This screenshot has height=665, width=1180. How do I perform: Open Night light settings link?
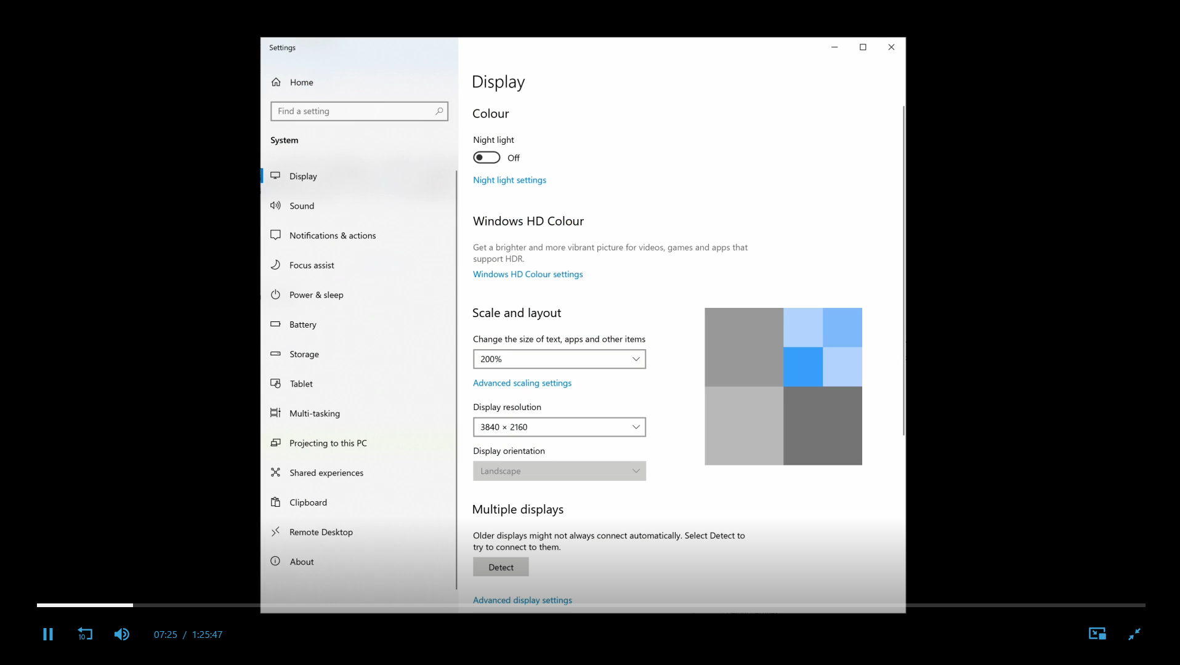pos(509,180)
